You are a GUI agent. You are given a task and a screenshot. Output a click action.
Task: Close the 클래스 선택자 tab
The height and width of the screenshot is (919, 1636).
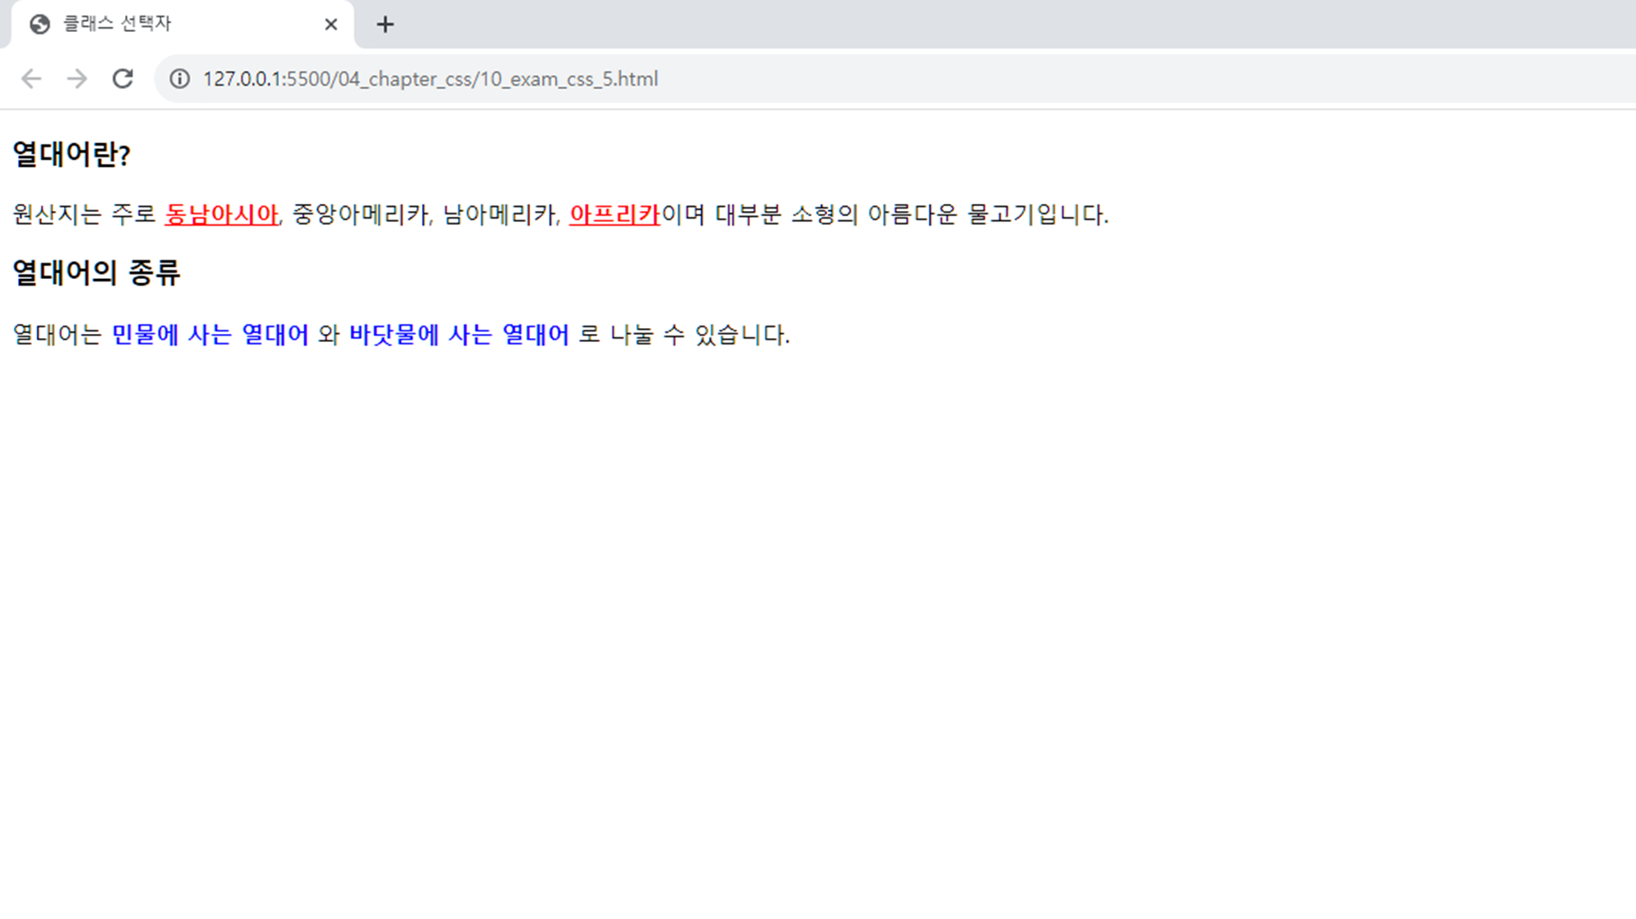(330, 25)
